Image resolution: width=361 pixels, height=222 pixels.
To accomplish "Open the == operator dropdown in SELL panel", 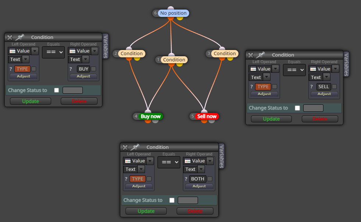I will coord(294,70).
